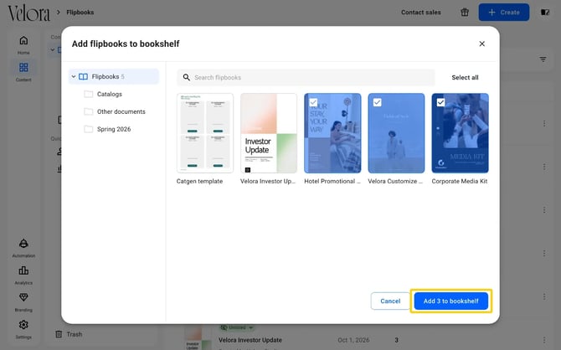This screenshot has width=561, height=350.
Task: Open the Analytics sidebar icon
Action: 23,270
